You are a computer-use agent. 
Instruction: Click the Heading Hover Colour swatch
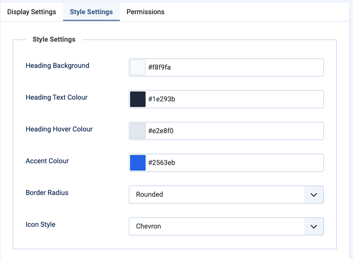(x=138, y=131)
